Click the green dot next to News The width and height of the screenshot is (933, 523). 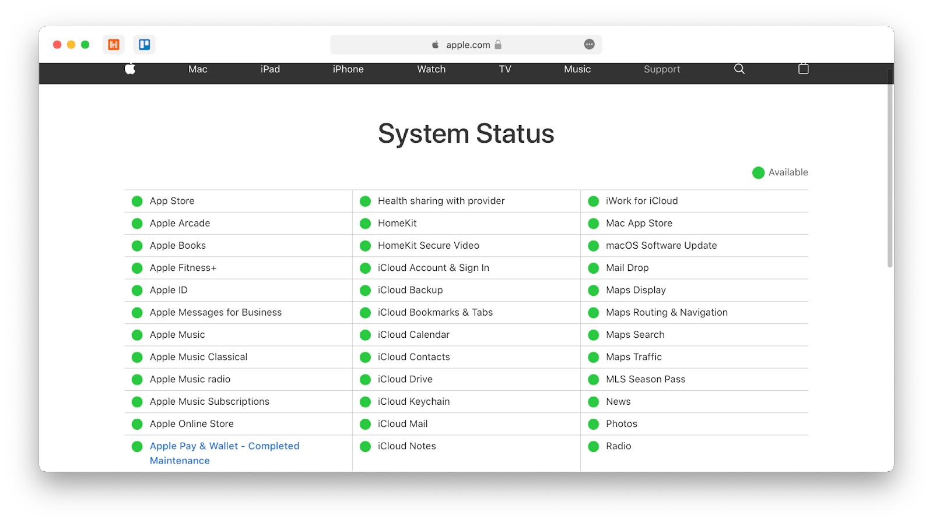click(594, 402)
